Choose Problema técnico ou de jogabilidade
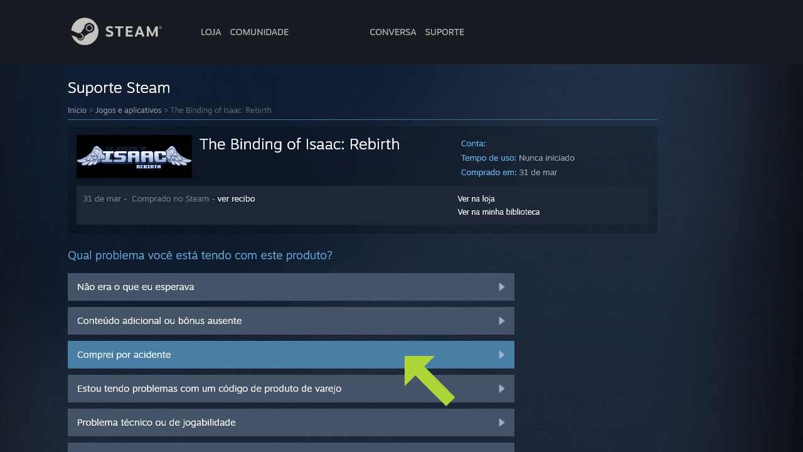This screenshot has width=803, height=452. pyautogui.click(x=291, y=422)
